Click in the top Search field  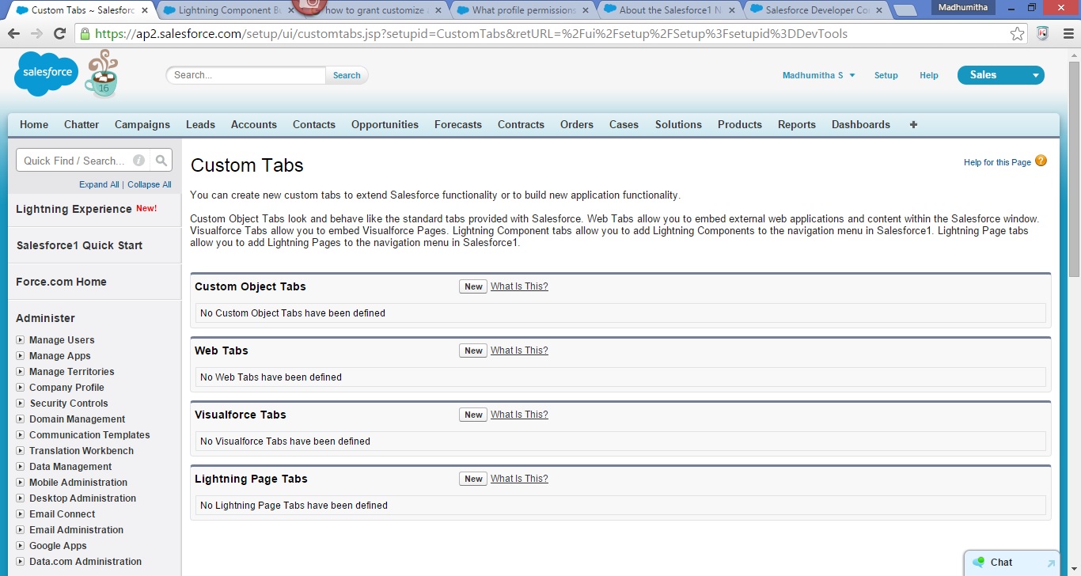[247, 75]
